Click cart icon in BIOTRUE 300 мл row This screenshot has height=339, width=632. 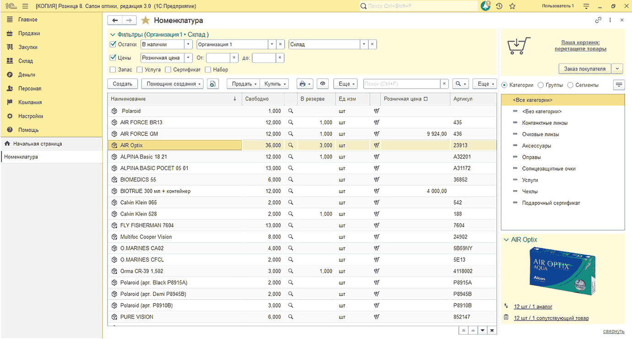tap(376, 191)
